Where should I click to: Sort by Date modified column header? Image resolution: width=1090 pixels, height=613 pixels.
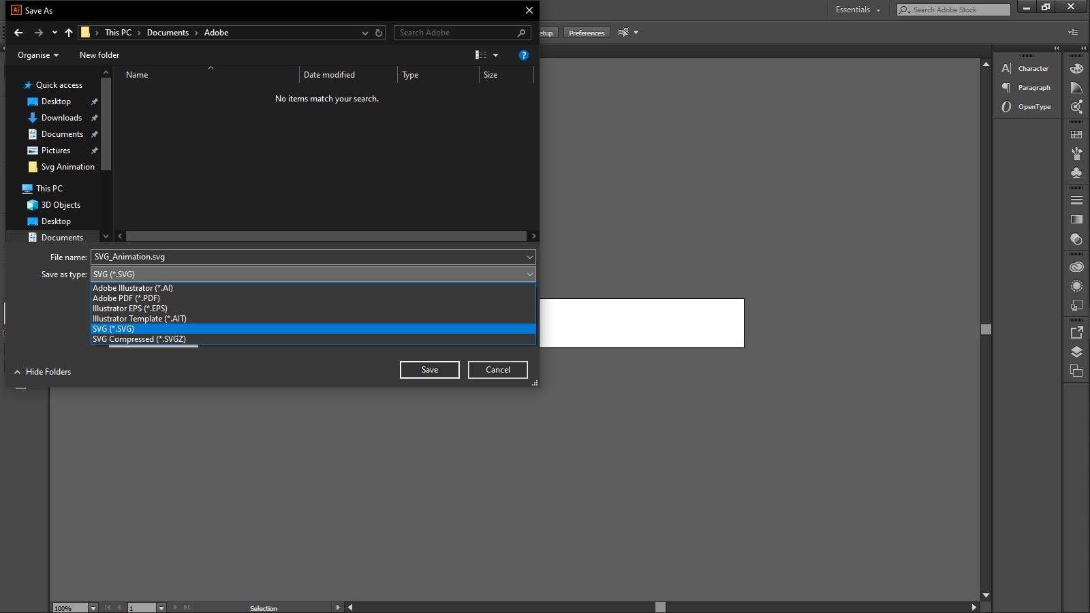click(347, 75)
